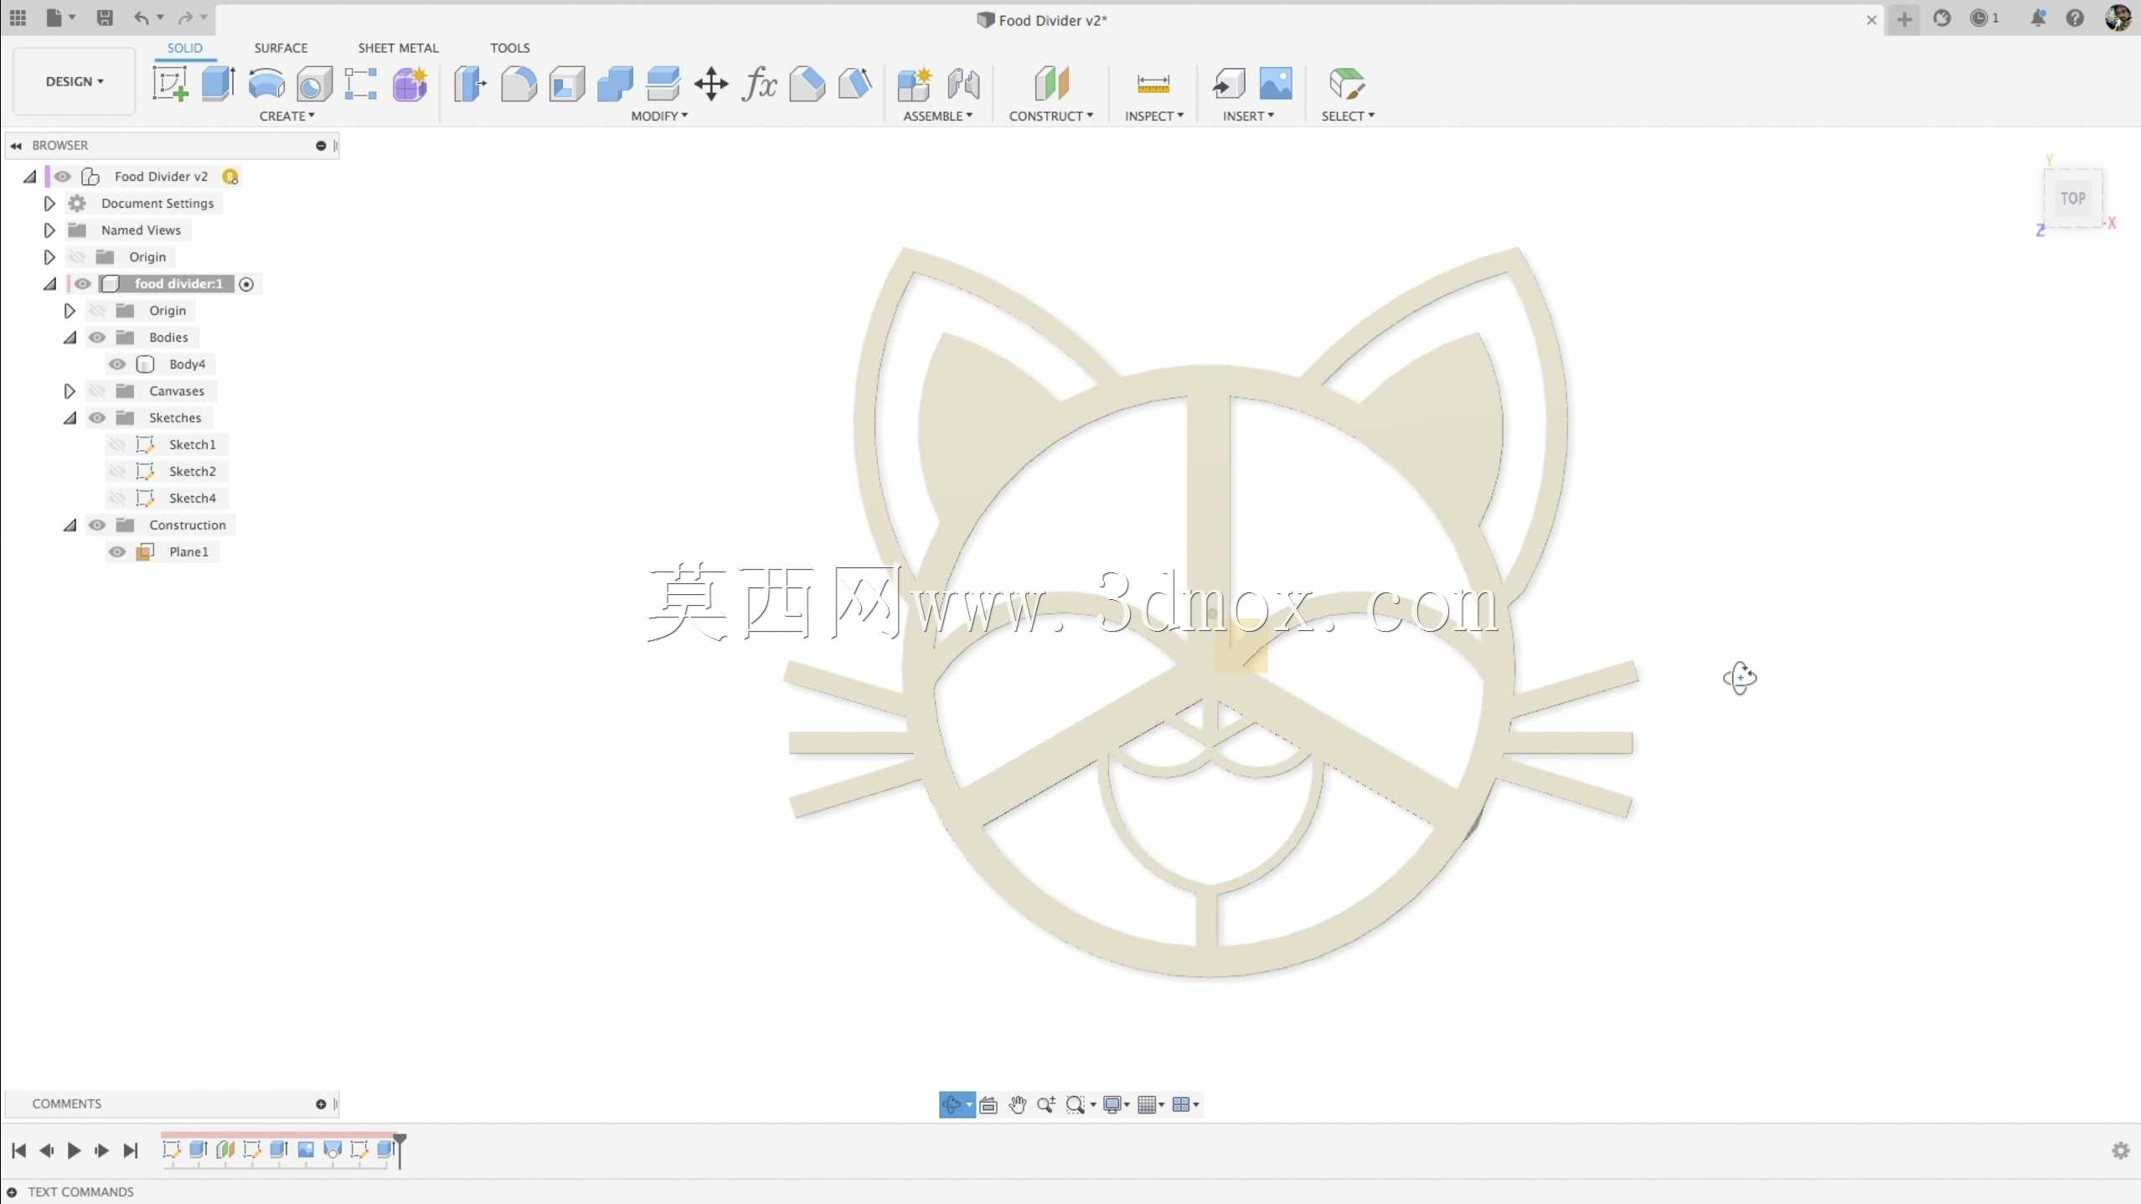Select the Shell tool
Image resolution: width=2141 pixels, height=1204 pixels.
coord(567,84)
